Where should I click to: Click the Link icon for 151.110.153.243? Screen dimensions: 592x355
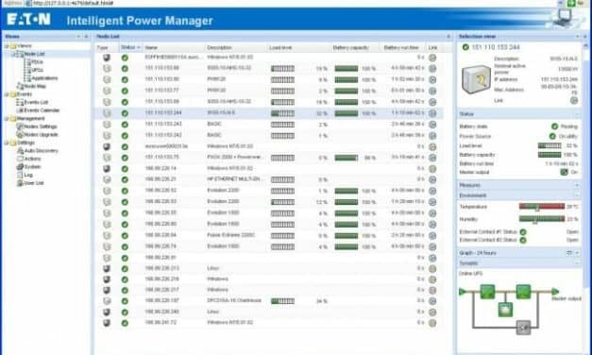pyautogui.click(x=432, y=125)
